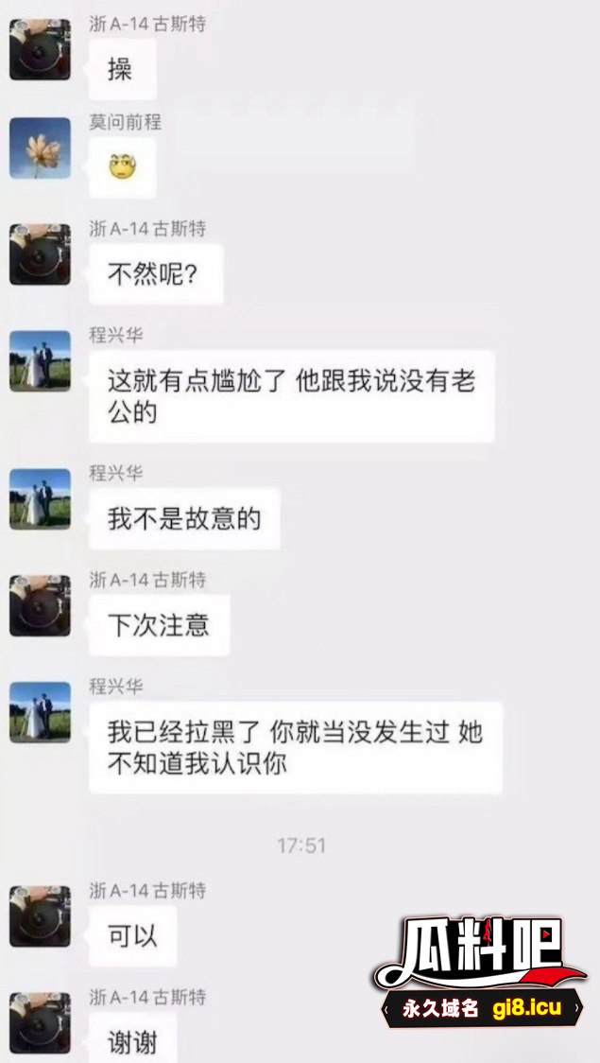Tap the 17:51 timestamp label

tap(301, 845)
